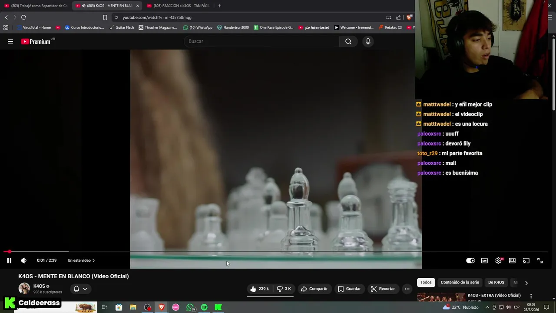Viewport: 556px width, 313px height.
Task: Dislike the video with 3 K dislikes
Action: [x=284, y=289]
